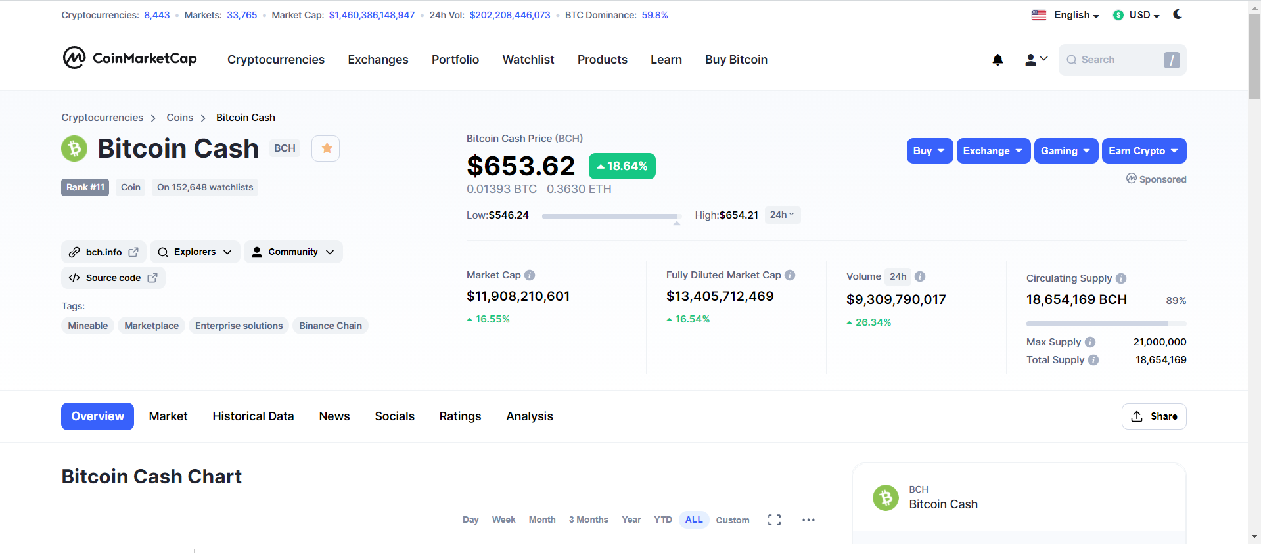The height and width of the screenshot is (553, 1261).
Task: Change the 24h Low/High range dropdown
Action: pos(783,215)
